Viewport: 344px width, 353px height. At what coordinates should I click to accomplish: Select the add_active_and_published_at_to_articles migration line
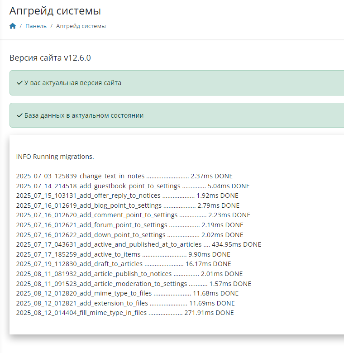click(139, 244)
